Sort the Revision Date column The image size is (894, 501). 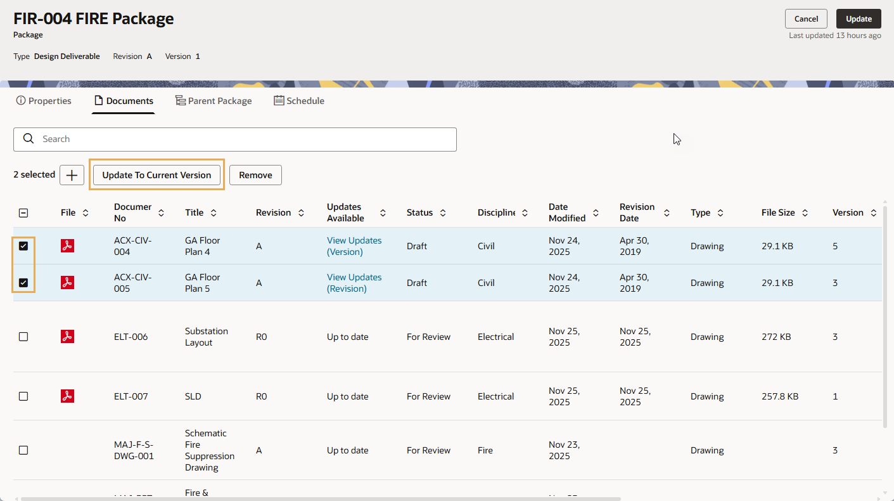(667, 213)
